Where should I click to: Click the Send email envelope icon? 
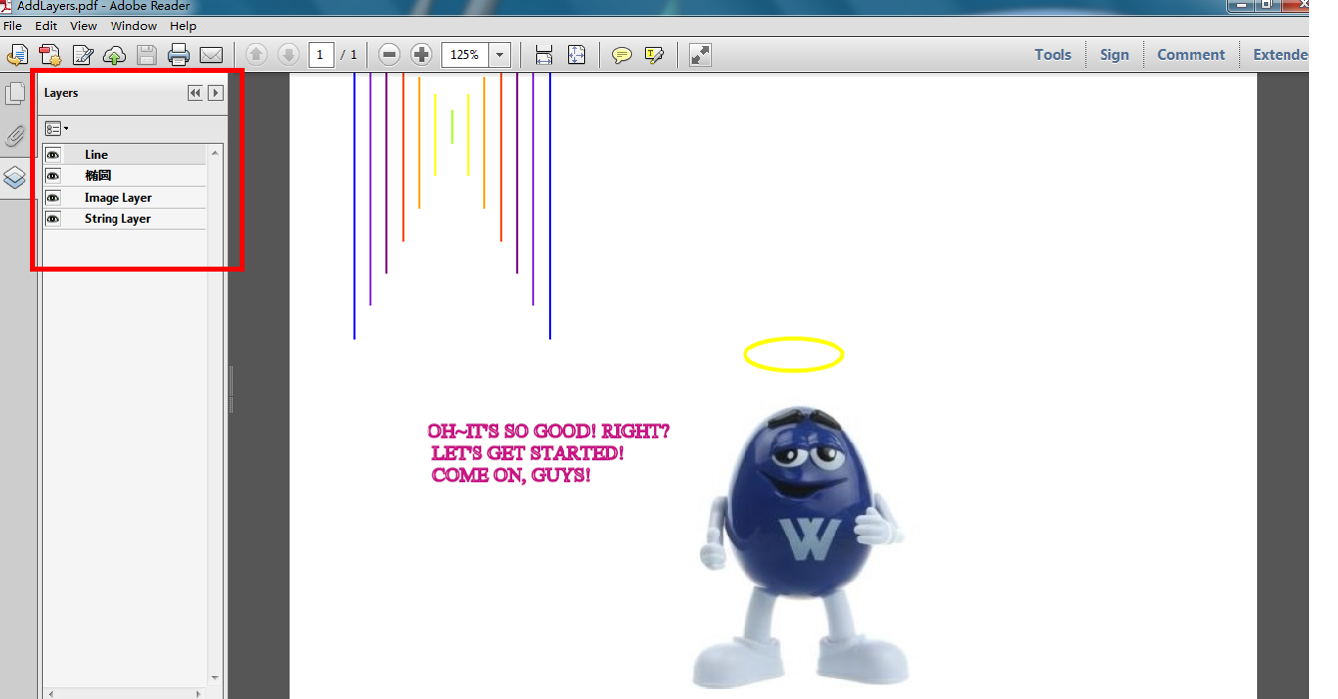(211, 55)
